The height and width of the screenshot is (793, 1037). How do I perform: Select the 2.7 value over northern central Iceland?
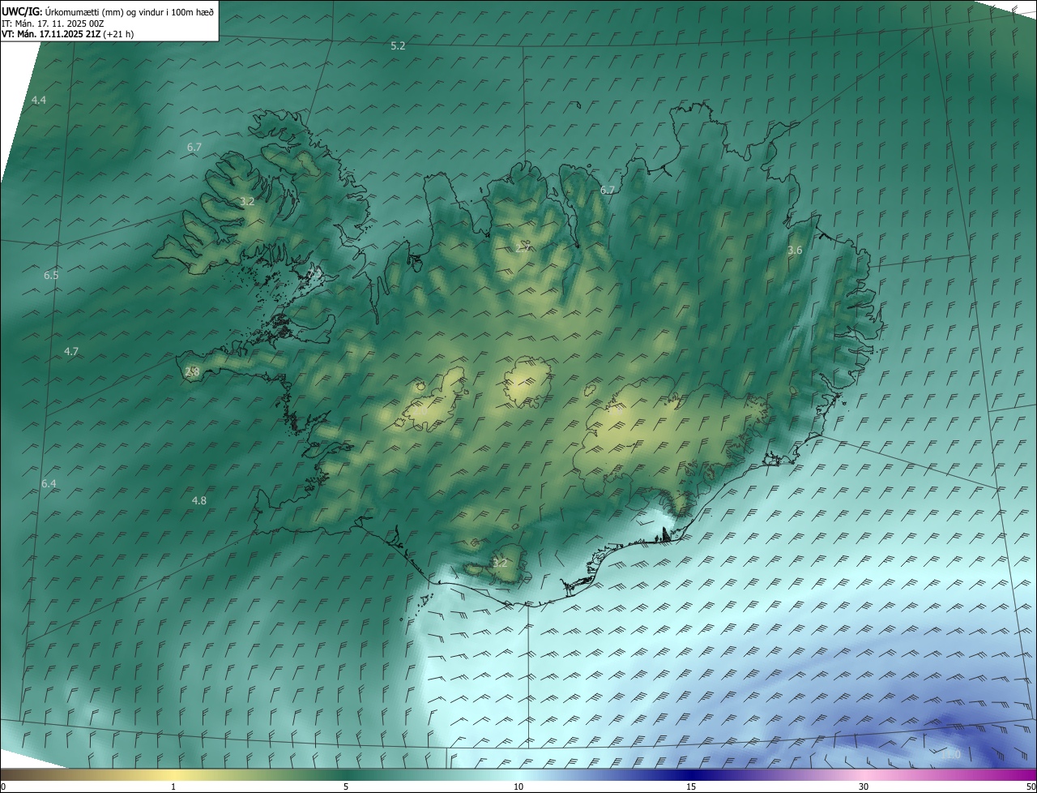pos(523,247)
